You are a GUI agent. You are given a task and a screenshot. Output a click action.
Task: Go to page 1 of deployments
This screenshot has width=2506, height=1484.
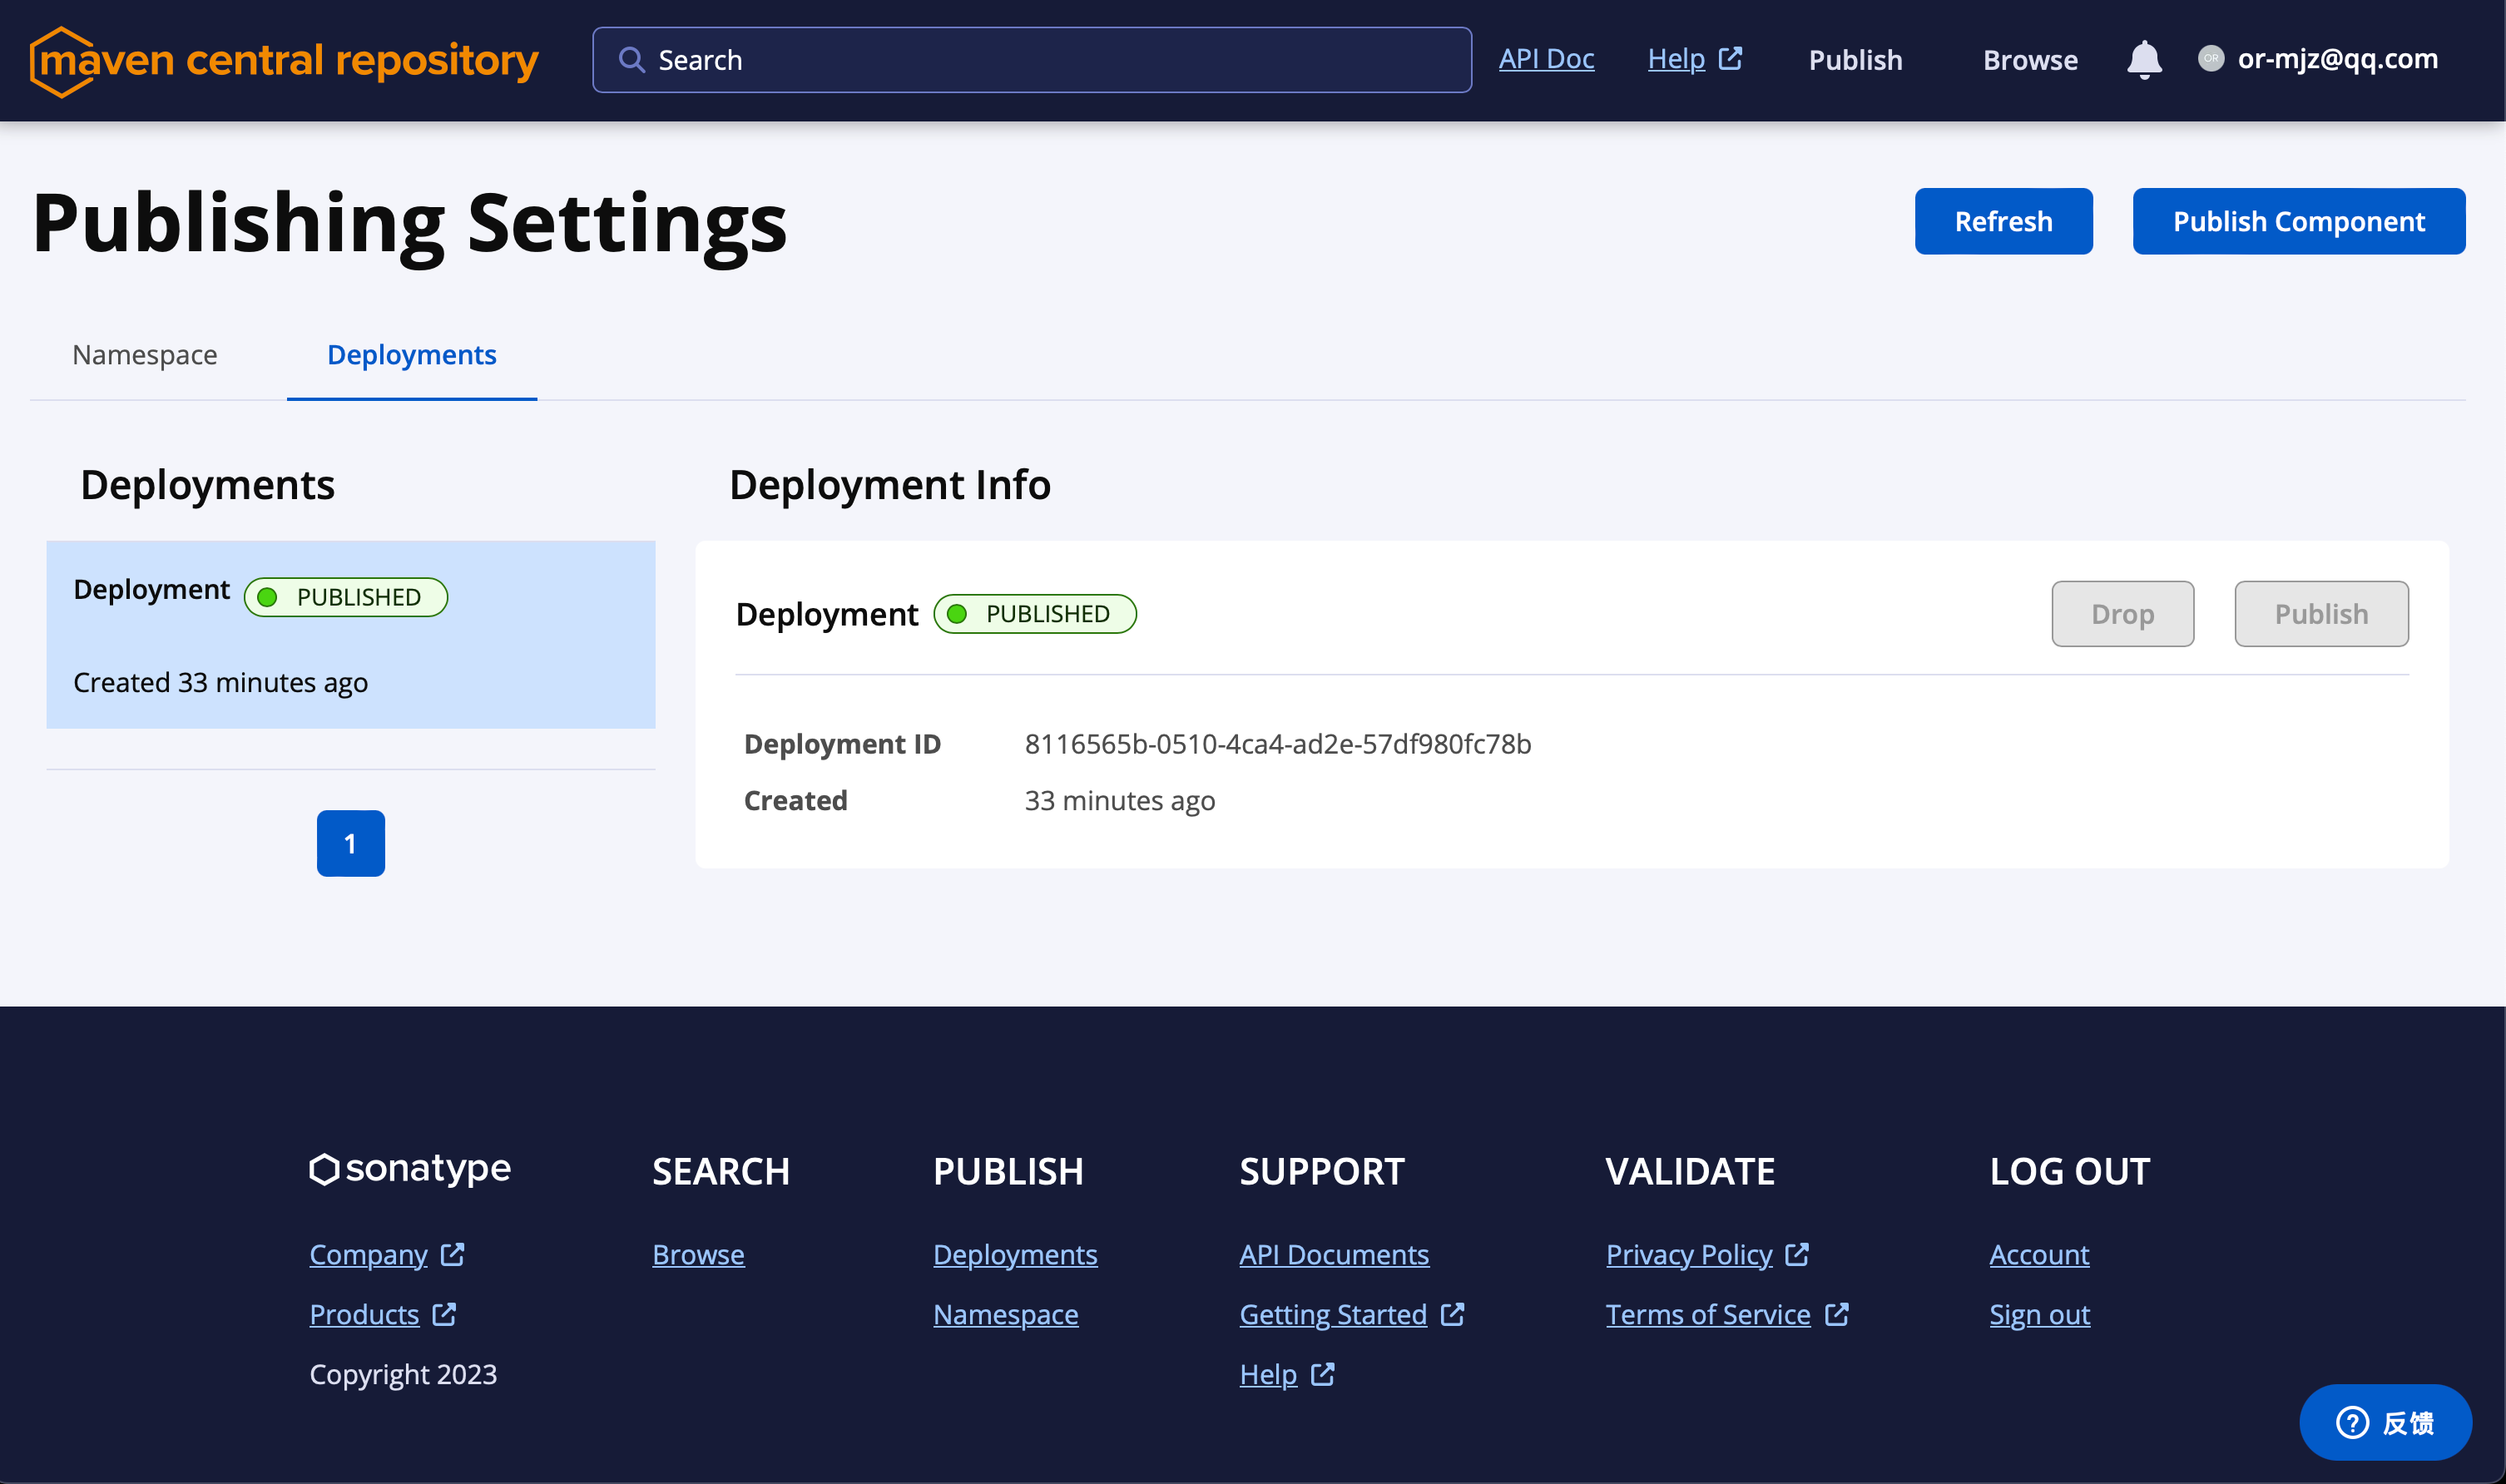351,843
